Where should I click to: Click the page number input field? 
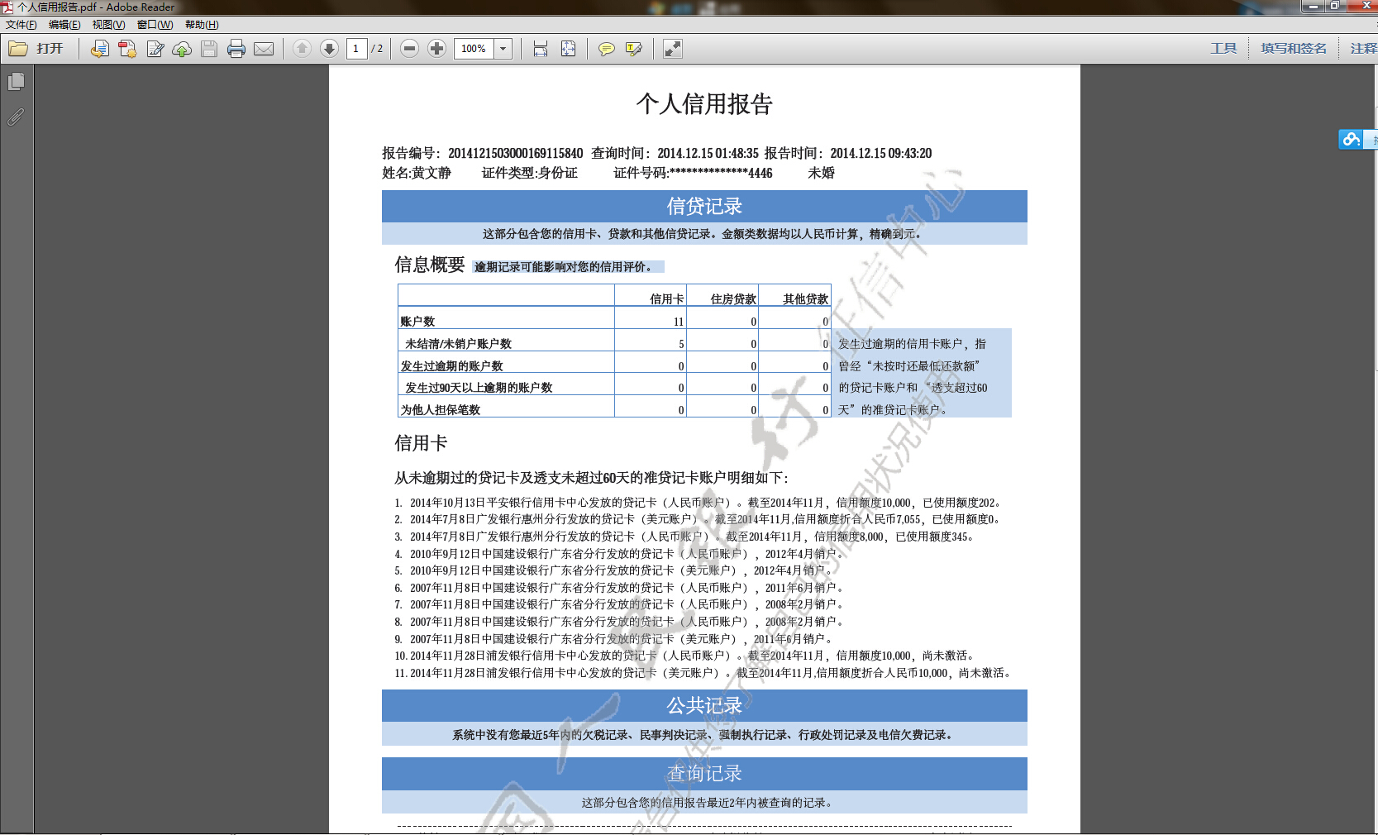click(x=356, y=49)
